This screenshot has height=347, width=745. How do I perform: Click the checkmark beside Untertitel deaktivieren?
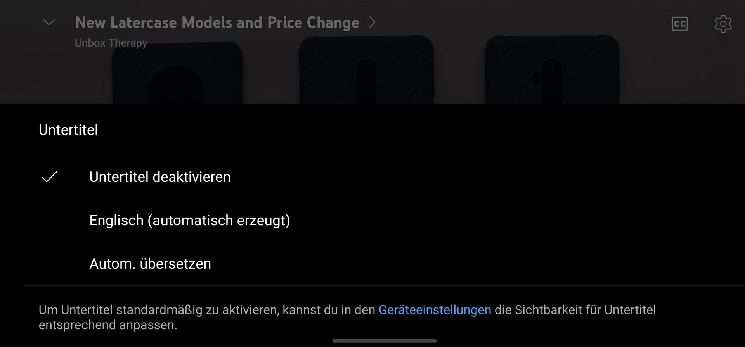[x=50, y=177]
